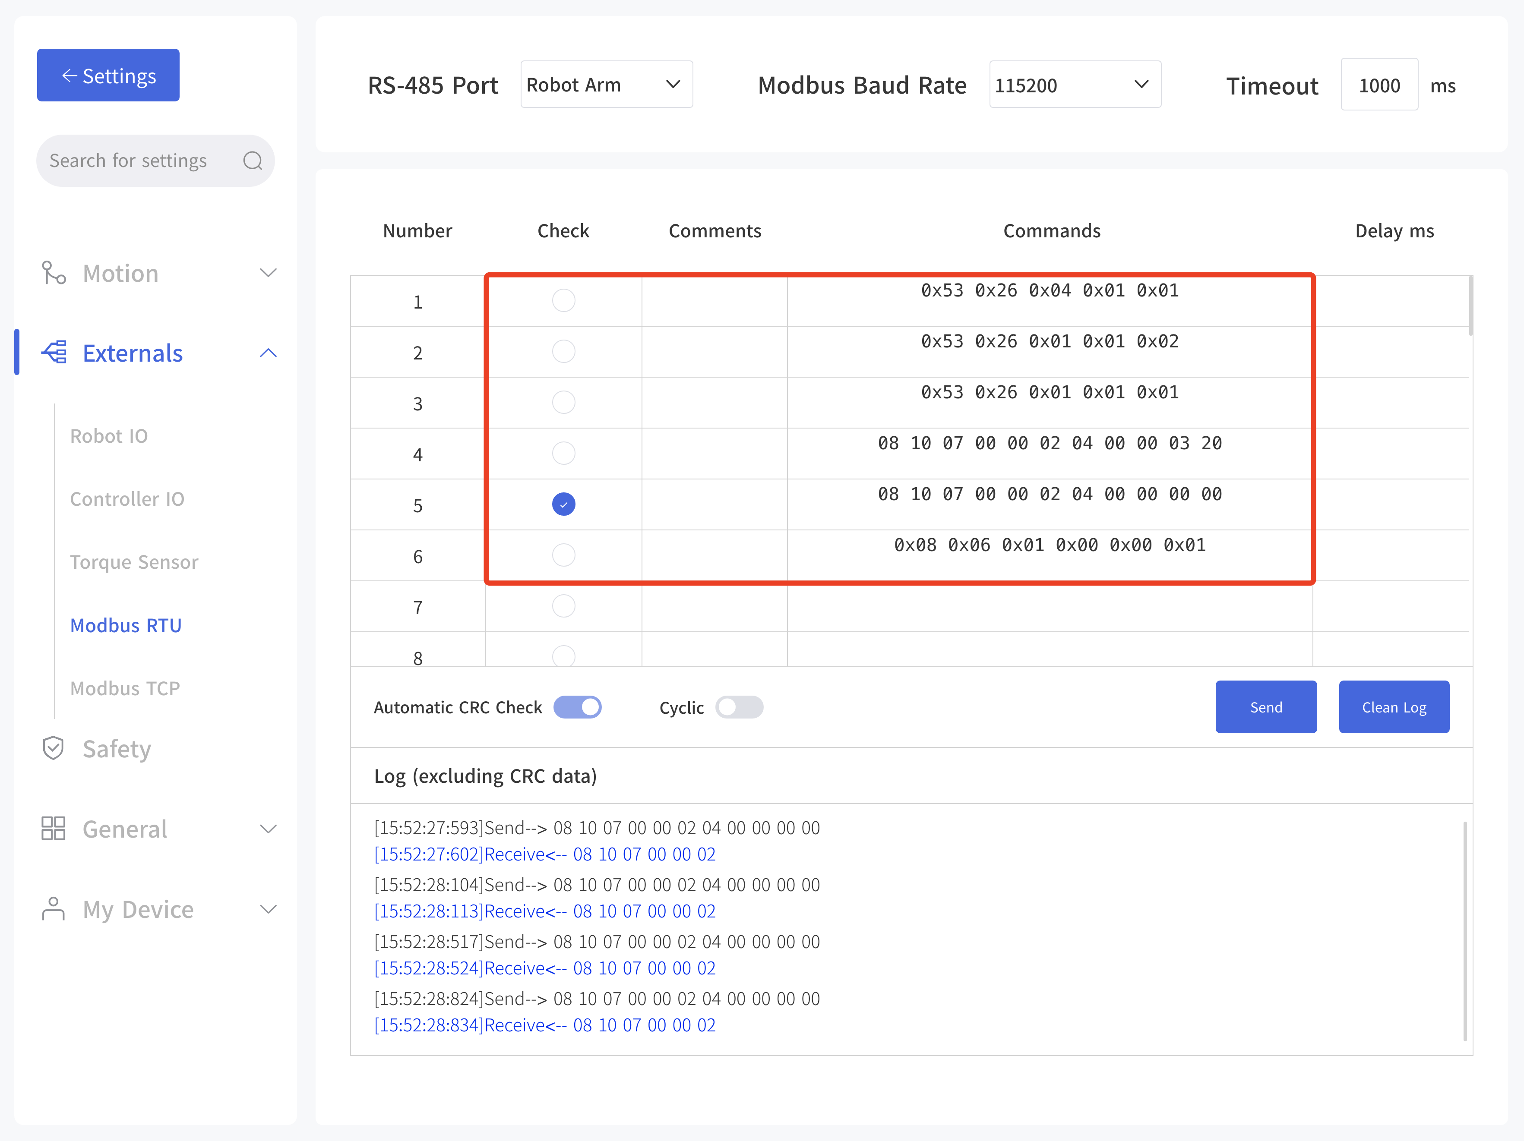Click the command table scrollbar
Viewport: 1524px width, 1141px height.
point(1470,306)
